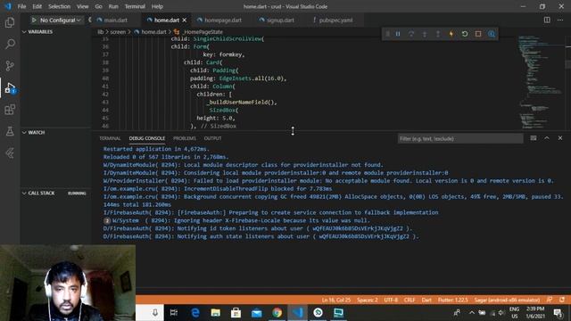Open the Explorer view in activity bar

[10, 22]
